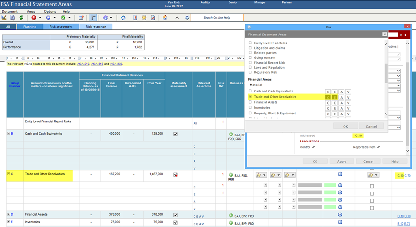Click the calendar with exclamation toolbar icon

[x=81, y=17]
